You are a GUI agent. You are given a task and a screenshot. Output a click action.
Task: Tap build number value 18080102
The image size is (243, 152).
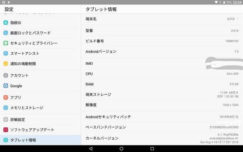pos(232,41)
